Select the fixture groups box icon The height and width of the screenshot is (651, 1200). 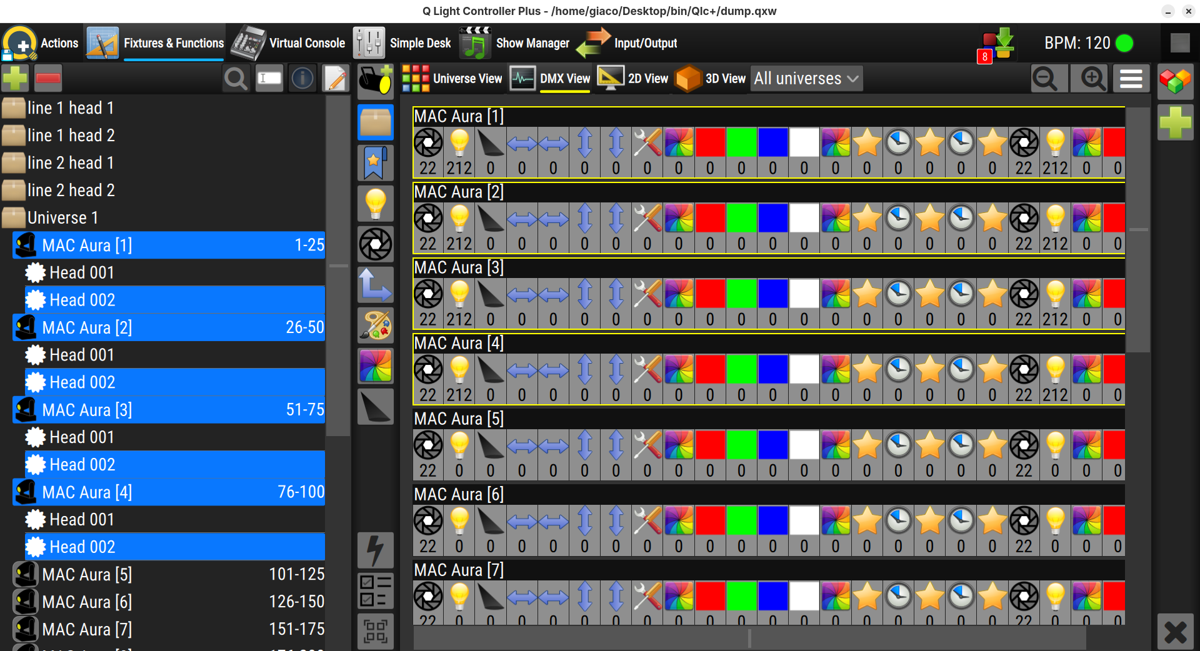(376, 122)
